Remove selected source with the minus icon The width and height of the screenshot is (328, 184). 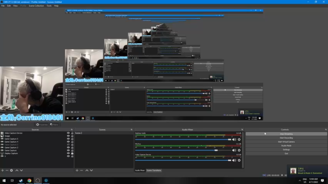tap(7, 171)
